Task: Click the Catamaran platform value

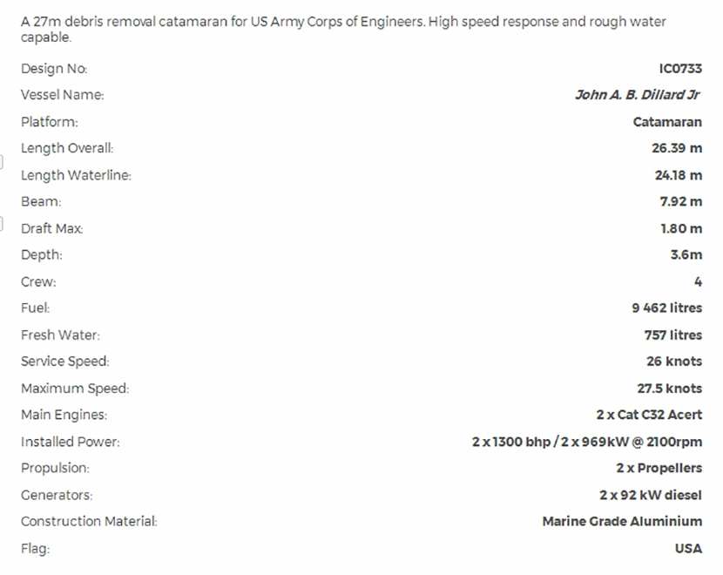Action: click(666, 122)
